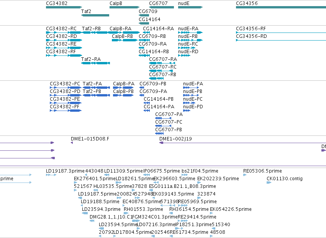Select the CalpB-RB transcript
Screen dimensions: 326x238
click(125, 40)
